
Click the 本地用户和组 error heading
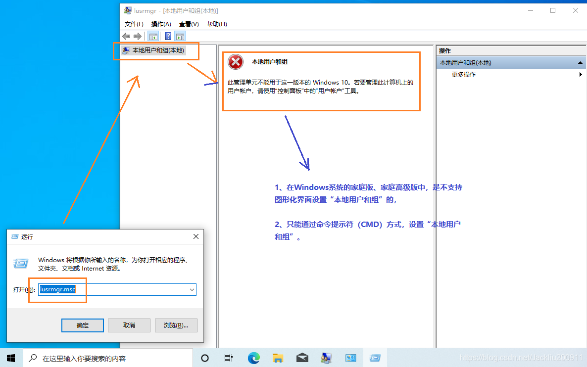[x=270, y=62]
